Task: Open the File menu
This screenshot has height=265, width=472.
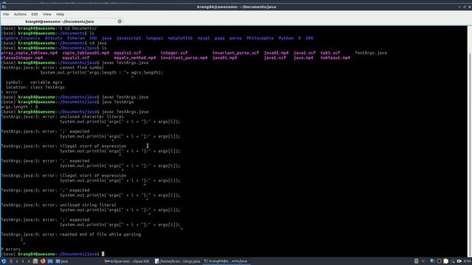Action: [x=6, y=14]
